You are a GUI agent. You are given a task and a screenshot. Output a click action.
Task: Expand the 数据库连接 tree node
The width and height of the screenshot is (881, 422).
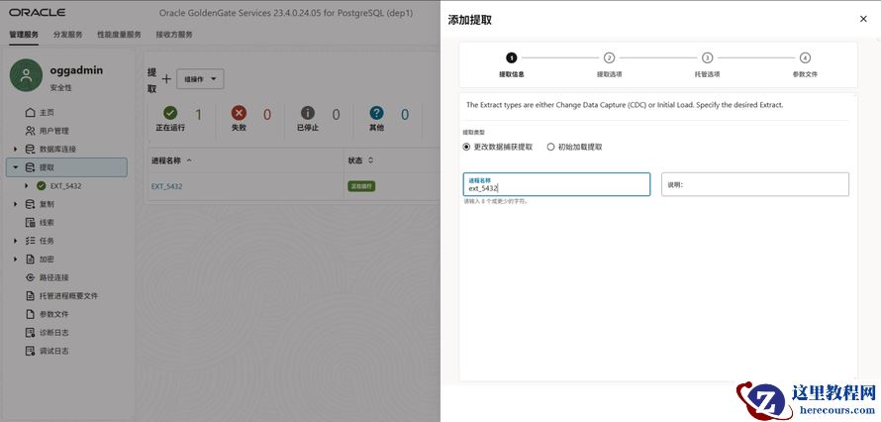(15, 149)
